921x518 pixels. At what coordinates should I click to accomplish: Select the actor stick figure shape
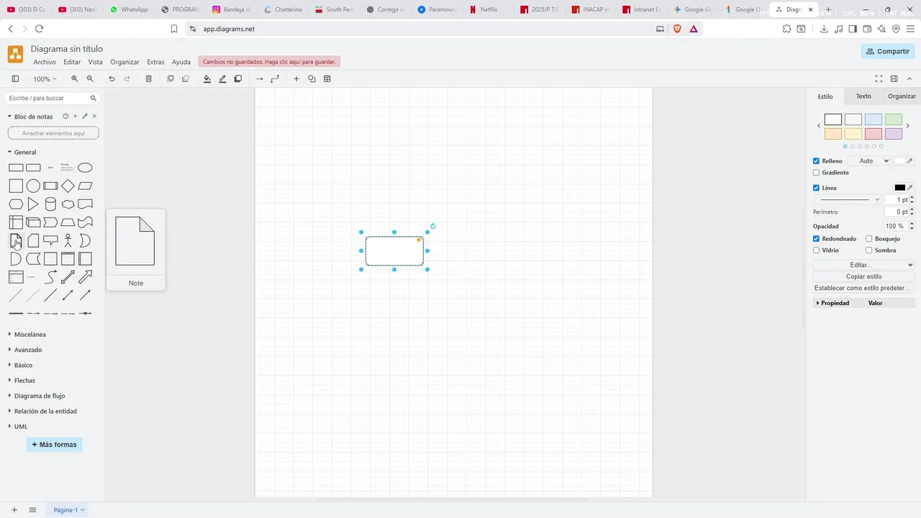pos(68,240)
